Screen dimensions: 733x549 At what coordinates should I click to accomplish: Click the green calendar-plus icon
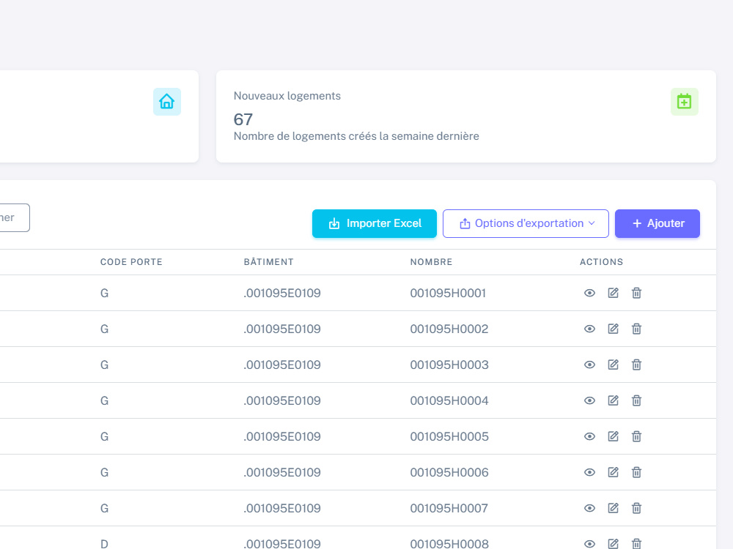(685, 102)
